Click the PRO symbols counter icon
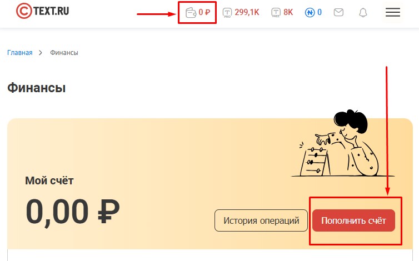 (227, 13)
